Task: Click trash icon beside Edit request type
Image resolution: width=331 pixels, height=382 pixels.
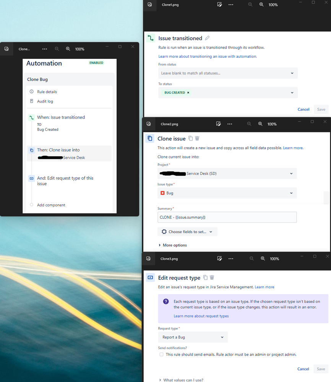Action: (x=212, y=278)
